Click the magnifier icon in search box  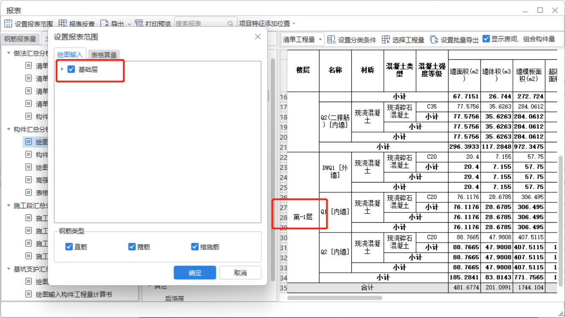pos(230,24)
